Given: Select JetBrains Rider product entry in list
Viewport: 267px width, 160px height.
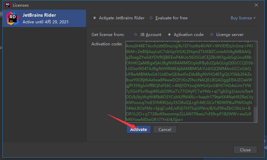Looking at the screenshot, I should pyautogui.click(x=44, y=18).
